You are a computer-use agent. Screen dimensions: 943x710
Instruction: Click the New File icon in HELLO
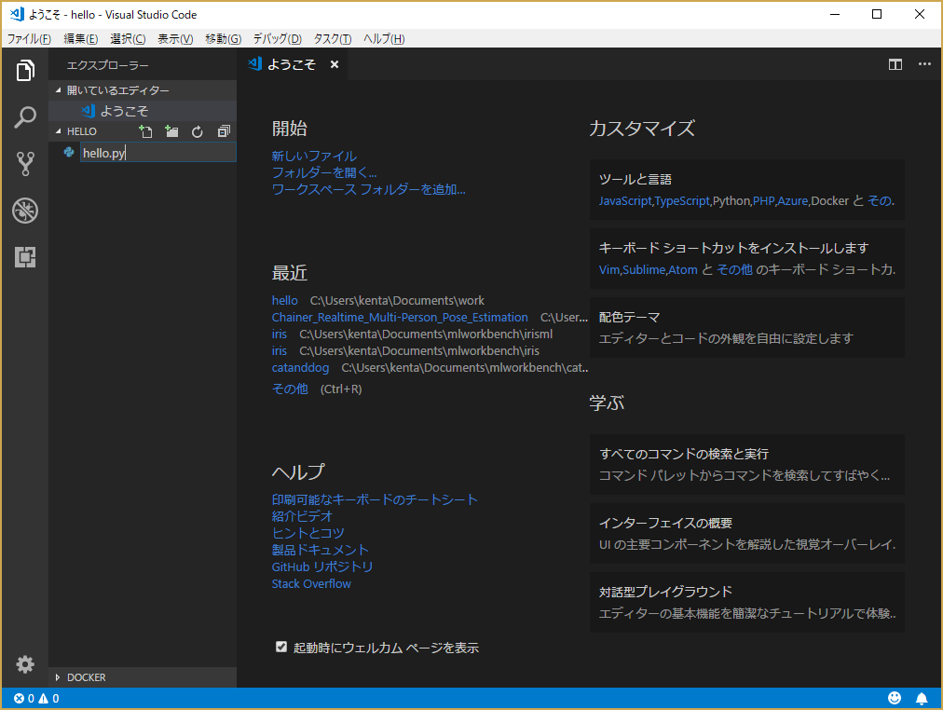(145, 131)
